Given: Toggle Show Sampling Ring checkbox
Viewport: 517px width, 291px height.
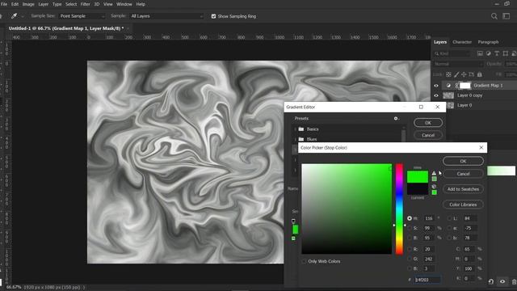Looking at the screenshot, I should click(213, 16).
